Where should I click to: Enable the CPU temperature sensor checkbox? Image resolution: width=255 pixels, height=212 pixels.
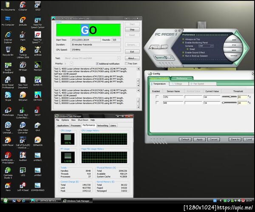coord(156,97)
